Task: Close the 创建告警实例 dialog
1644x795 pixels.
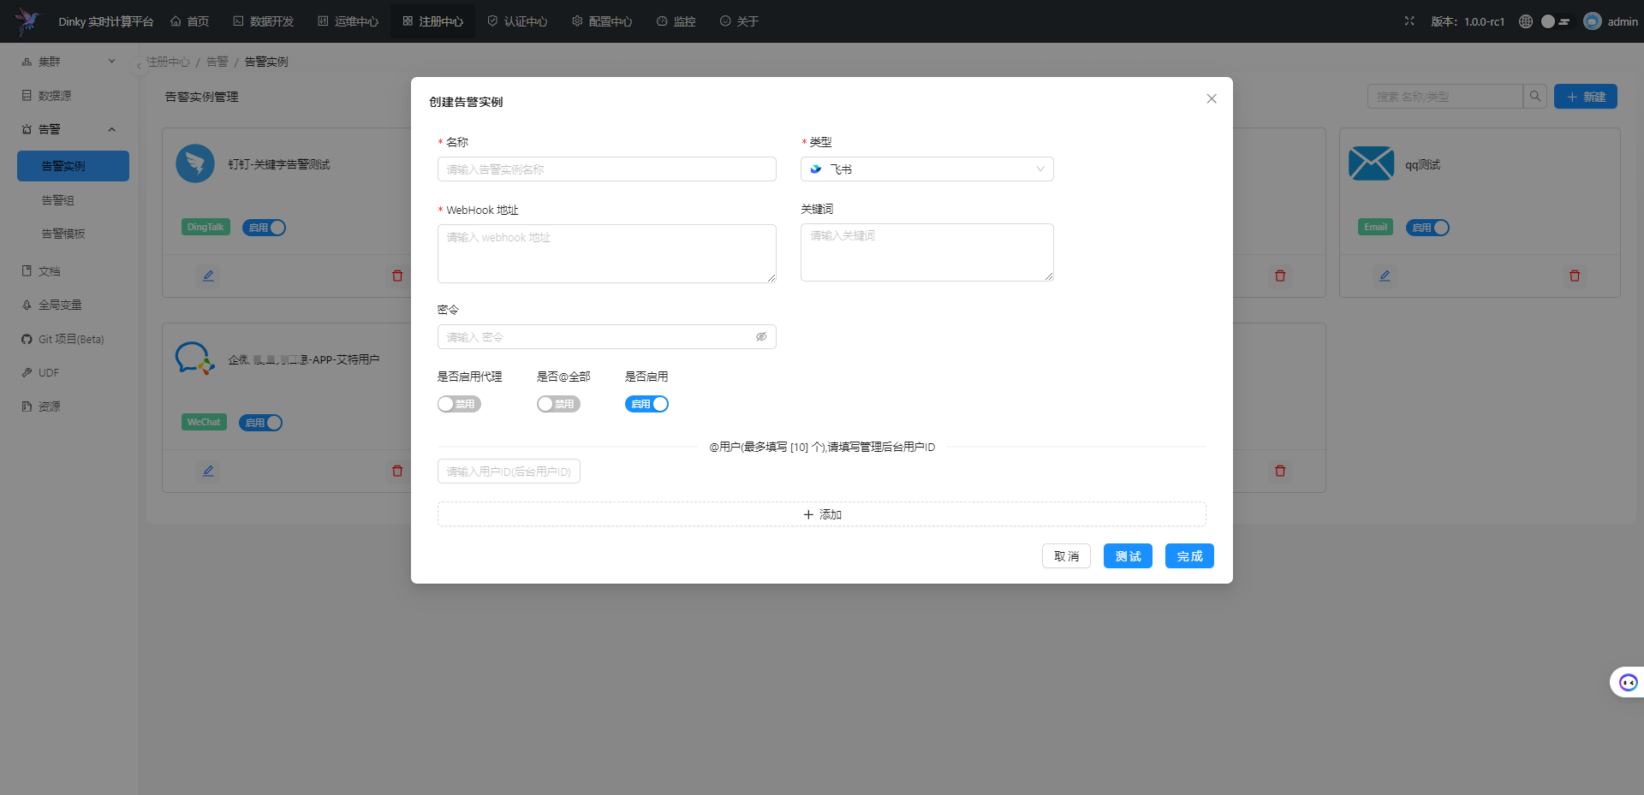Action: point(1212,98)
